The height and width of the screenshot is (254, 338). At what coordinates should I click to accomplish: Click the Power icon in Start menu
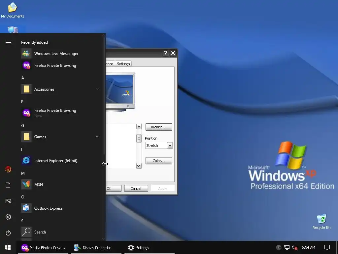[x=8, y=233]
